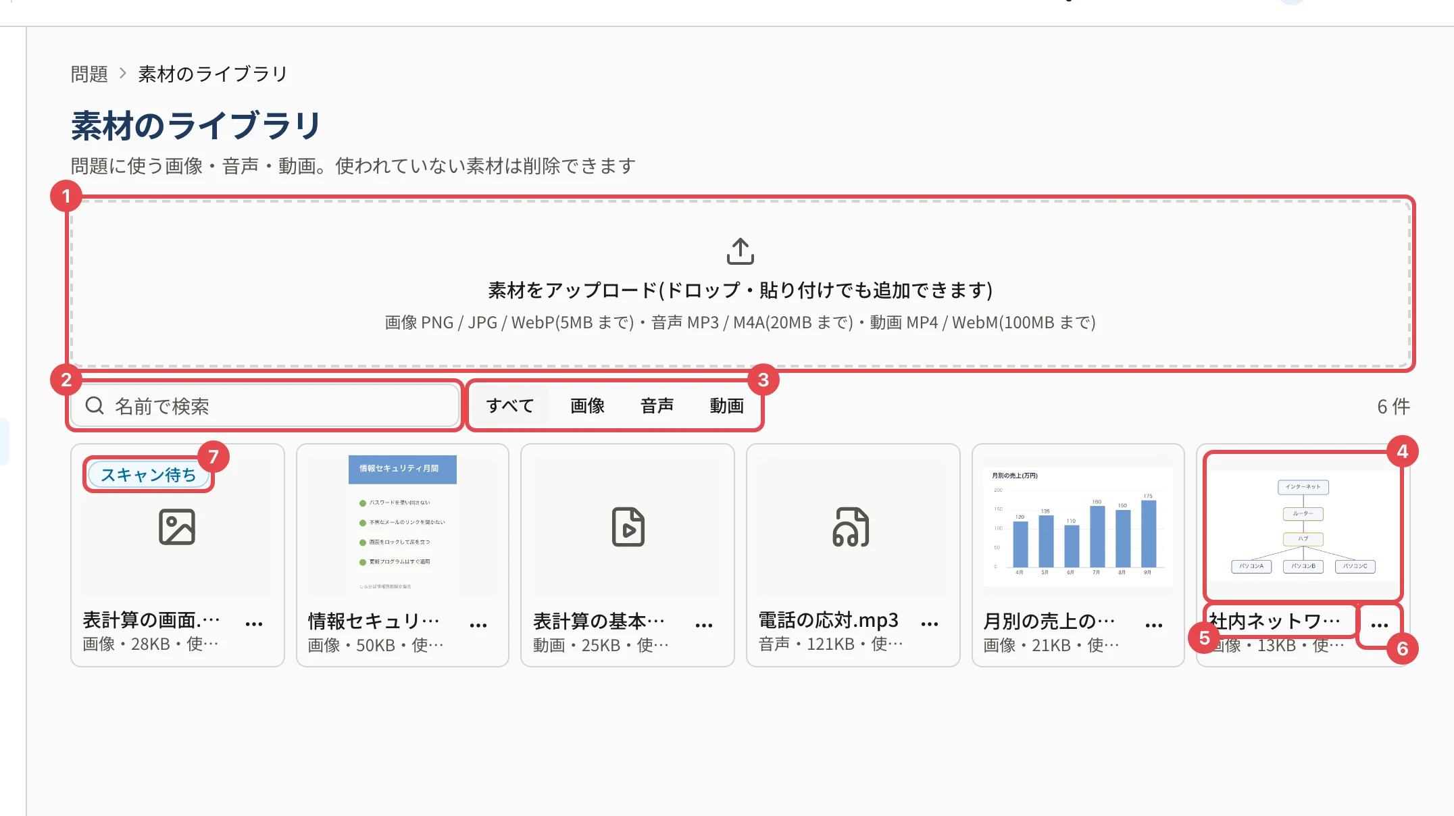Click the 表計算の画面.… file name

(x=151, y=620)
